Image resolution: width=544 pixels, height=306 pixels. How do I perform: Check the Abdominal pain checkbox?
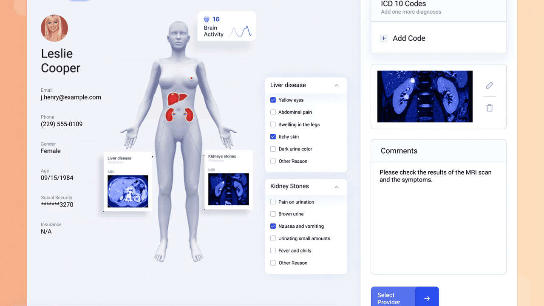(x=273, y=112)
